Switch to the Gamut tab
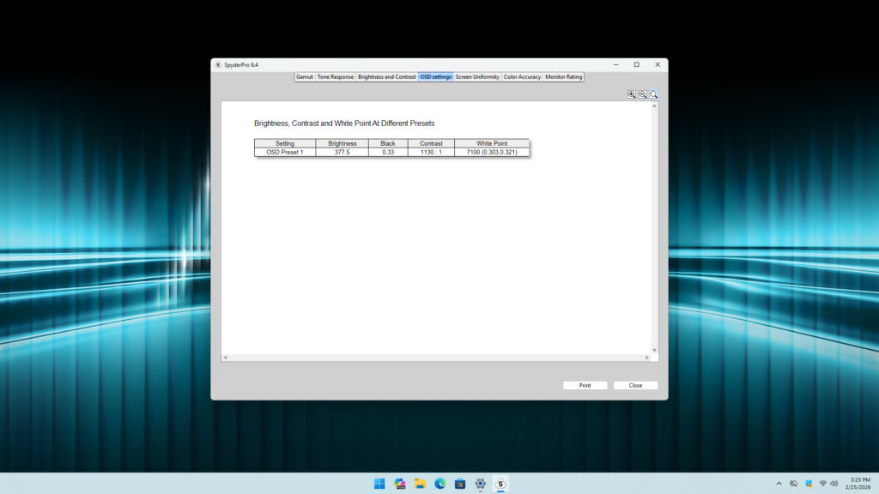 click(304, 77)
